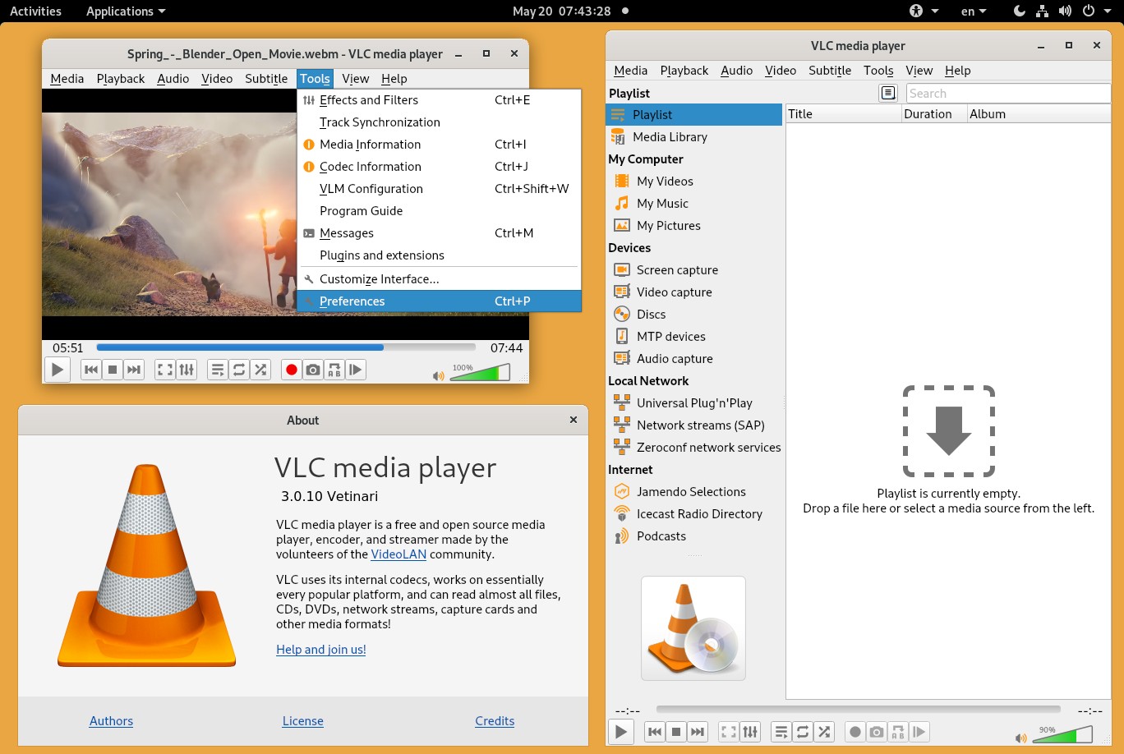Screen dimensions: 1124x754
Task: Select the Audio capture source
Action: (674, 358)
